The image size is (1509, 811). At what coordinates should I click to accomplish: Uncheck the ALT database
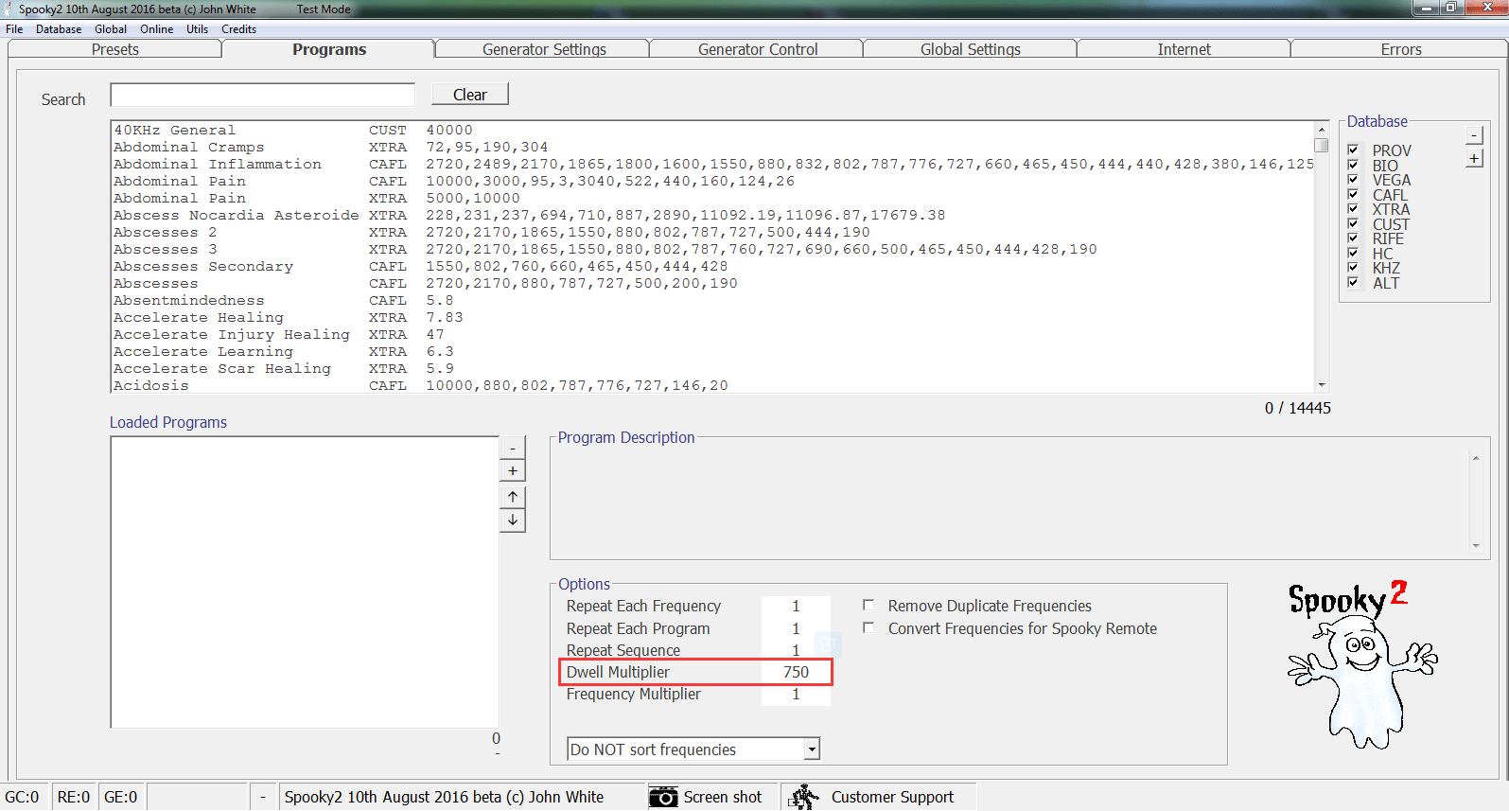[1354, 283]
